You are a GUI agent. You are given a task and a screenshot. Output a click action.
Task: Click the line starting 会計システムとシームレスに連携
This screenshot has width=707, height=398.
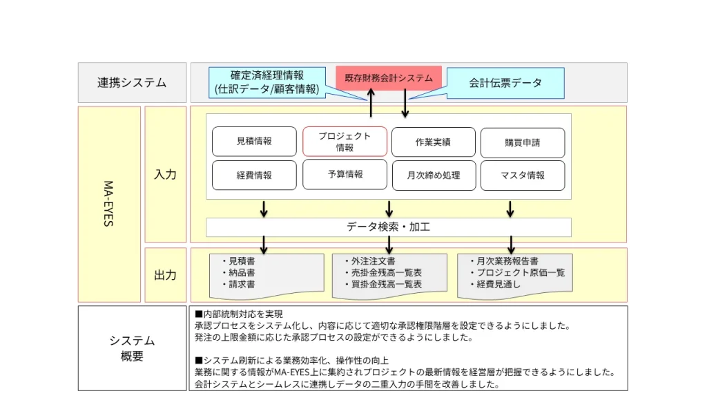click(348, 384)
